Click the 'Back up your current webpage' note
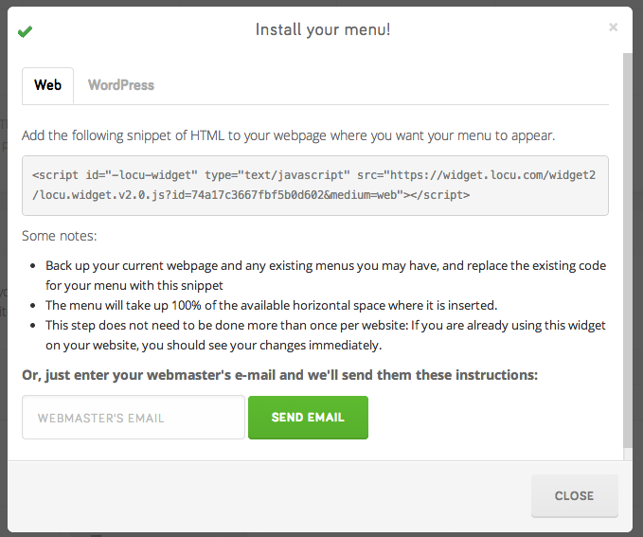The width and height of the screenshot is (643, 537). coord(326,276)
